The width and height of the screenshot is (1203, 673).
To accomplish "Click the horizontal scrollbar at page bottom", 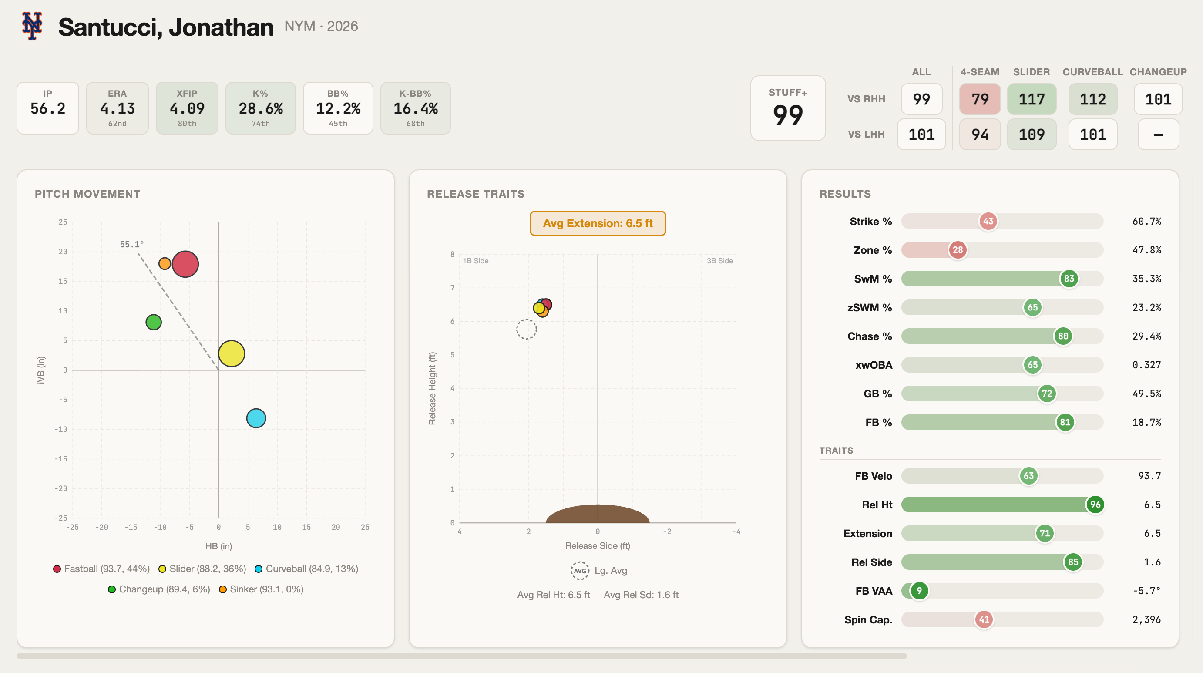I will (461, 656).
